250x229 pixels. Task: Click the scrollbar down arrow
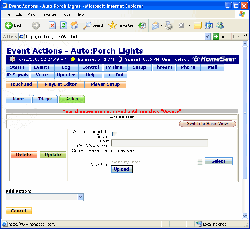click(245, 216)
